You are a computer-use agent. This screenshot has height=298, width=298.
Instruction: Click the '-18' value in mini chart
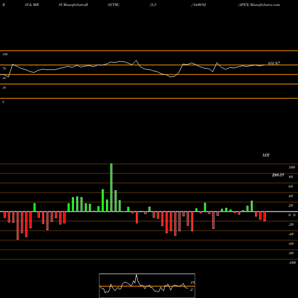[193, 283]
